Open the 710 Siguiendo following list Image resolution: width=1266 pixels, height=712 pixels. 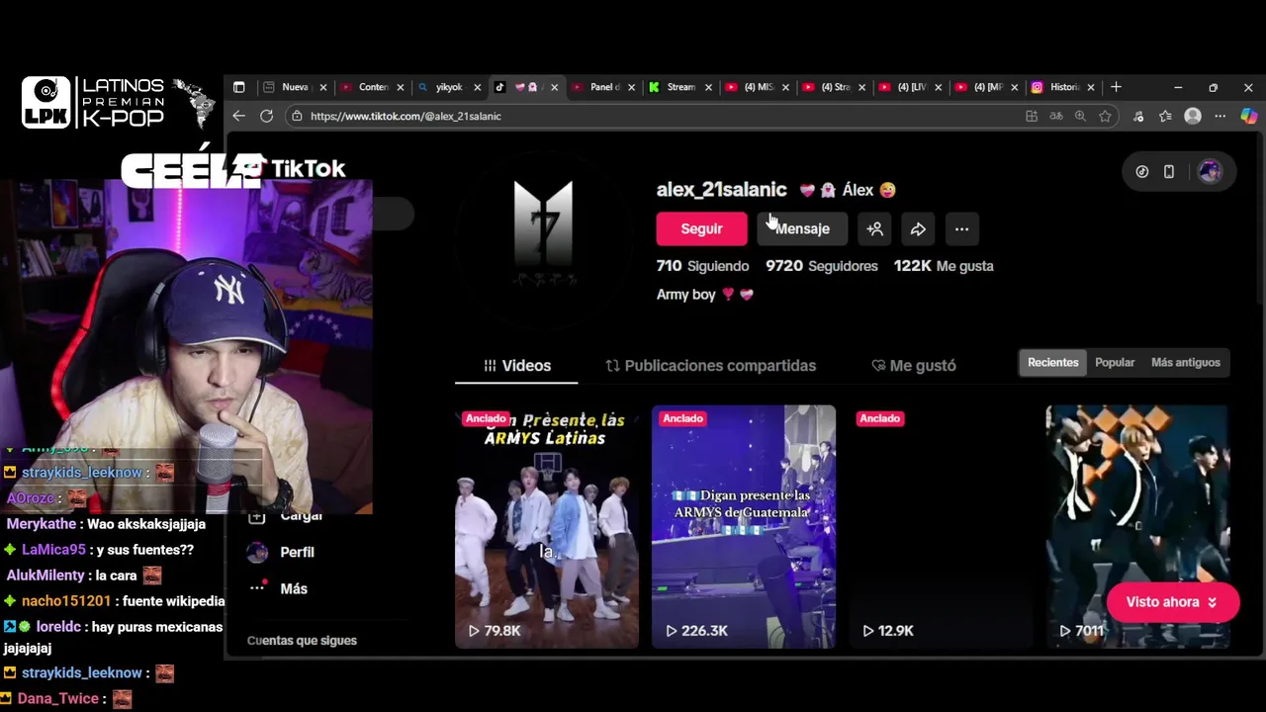coord(702,266)
